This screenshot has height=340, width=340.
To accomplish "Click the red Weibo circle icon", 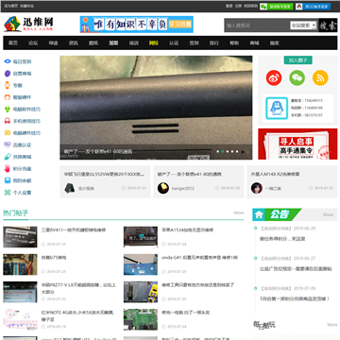I will [x=274, y=77].
